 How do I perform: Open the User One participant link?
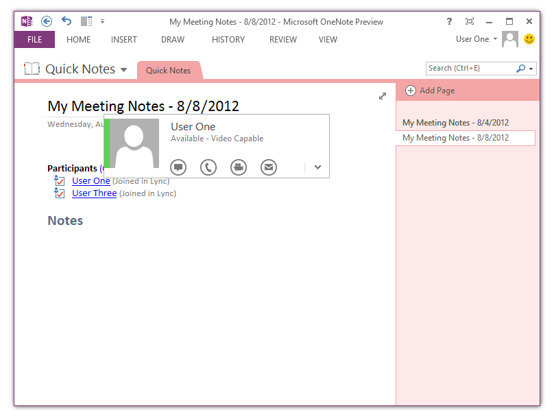point(91,181)
